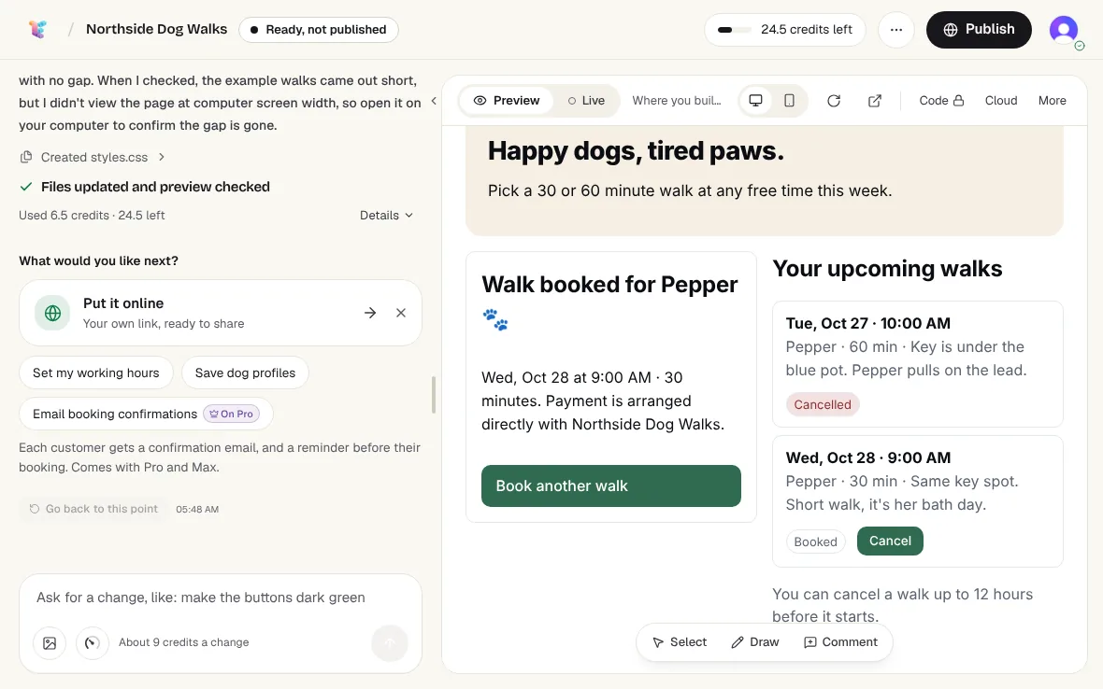
Task: Click the file icon beside Created styles.css
Action: [x=26, y=157]
